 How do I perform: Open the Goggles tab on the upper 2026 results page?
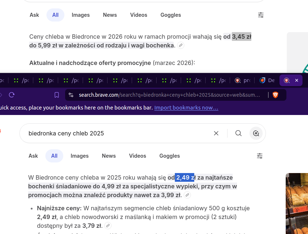[x=171, y=15]
